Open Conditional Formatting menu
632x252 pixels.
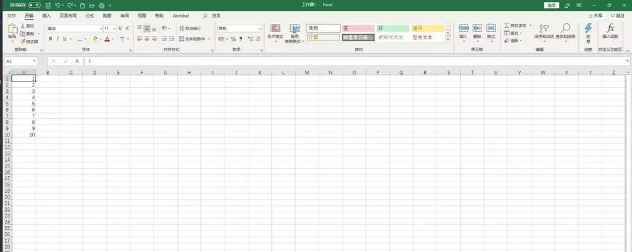click(276, 33)
